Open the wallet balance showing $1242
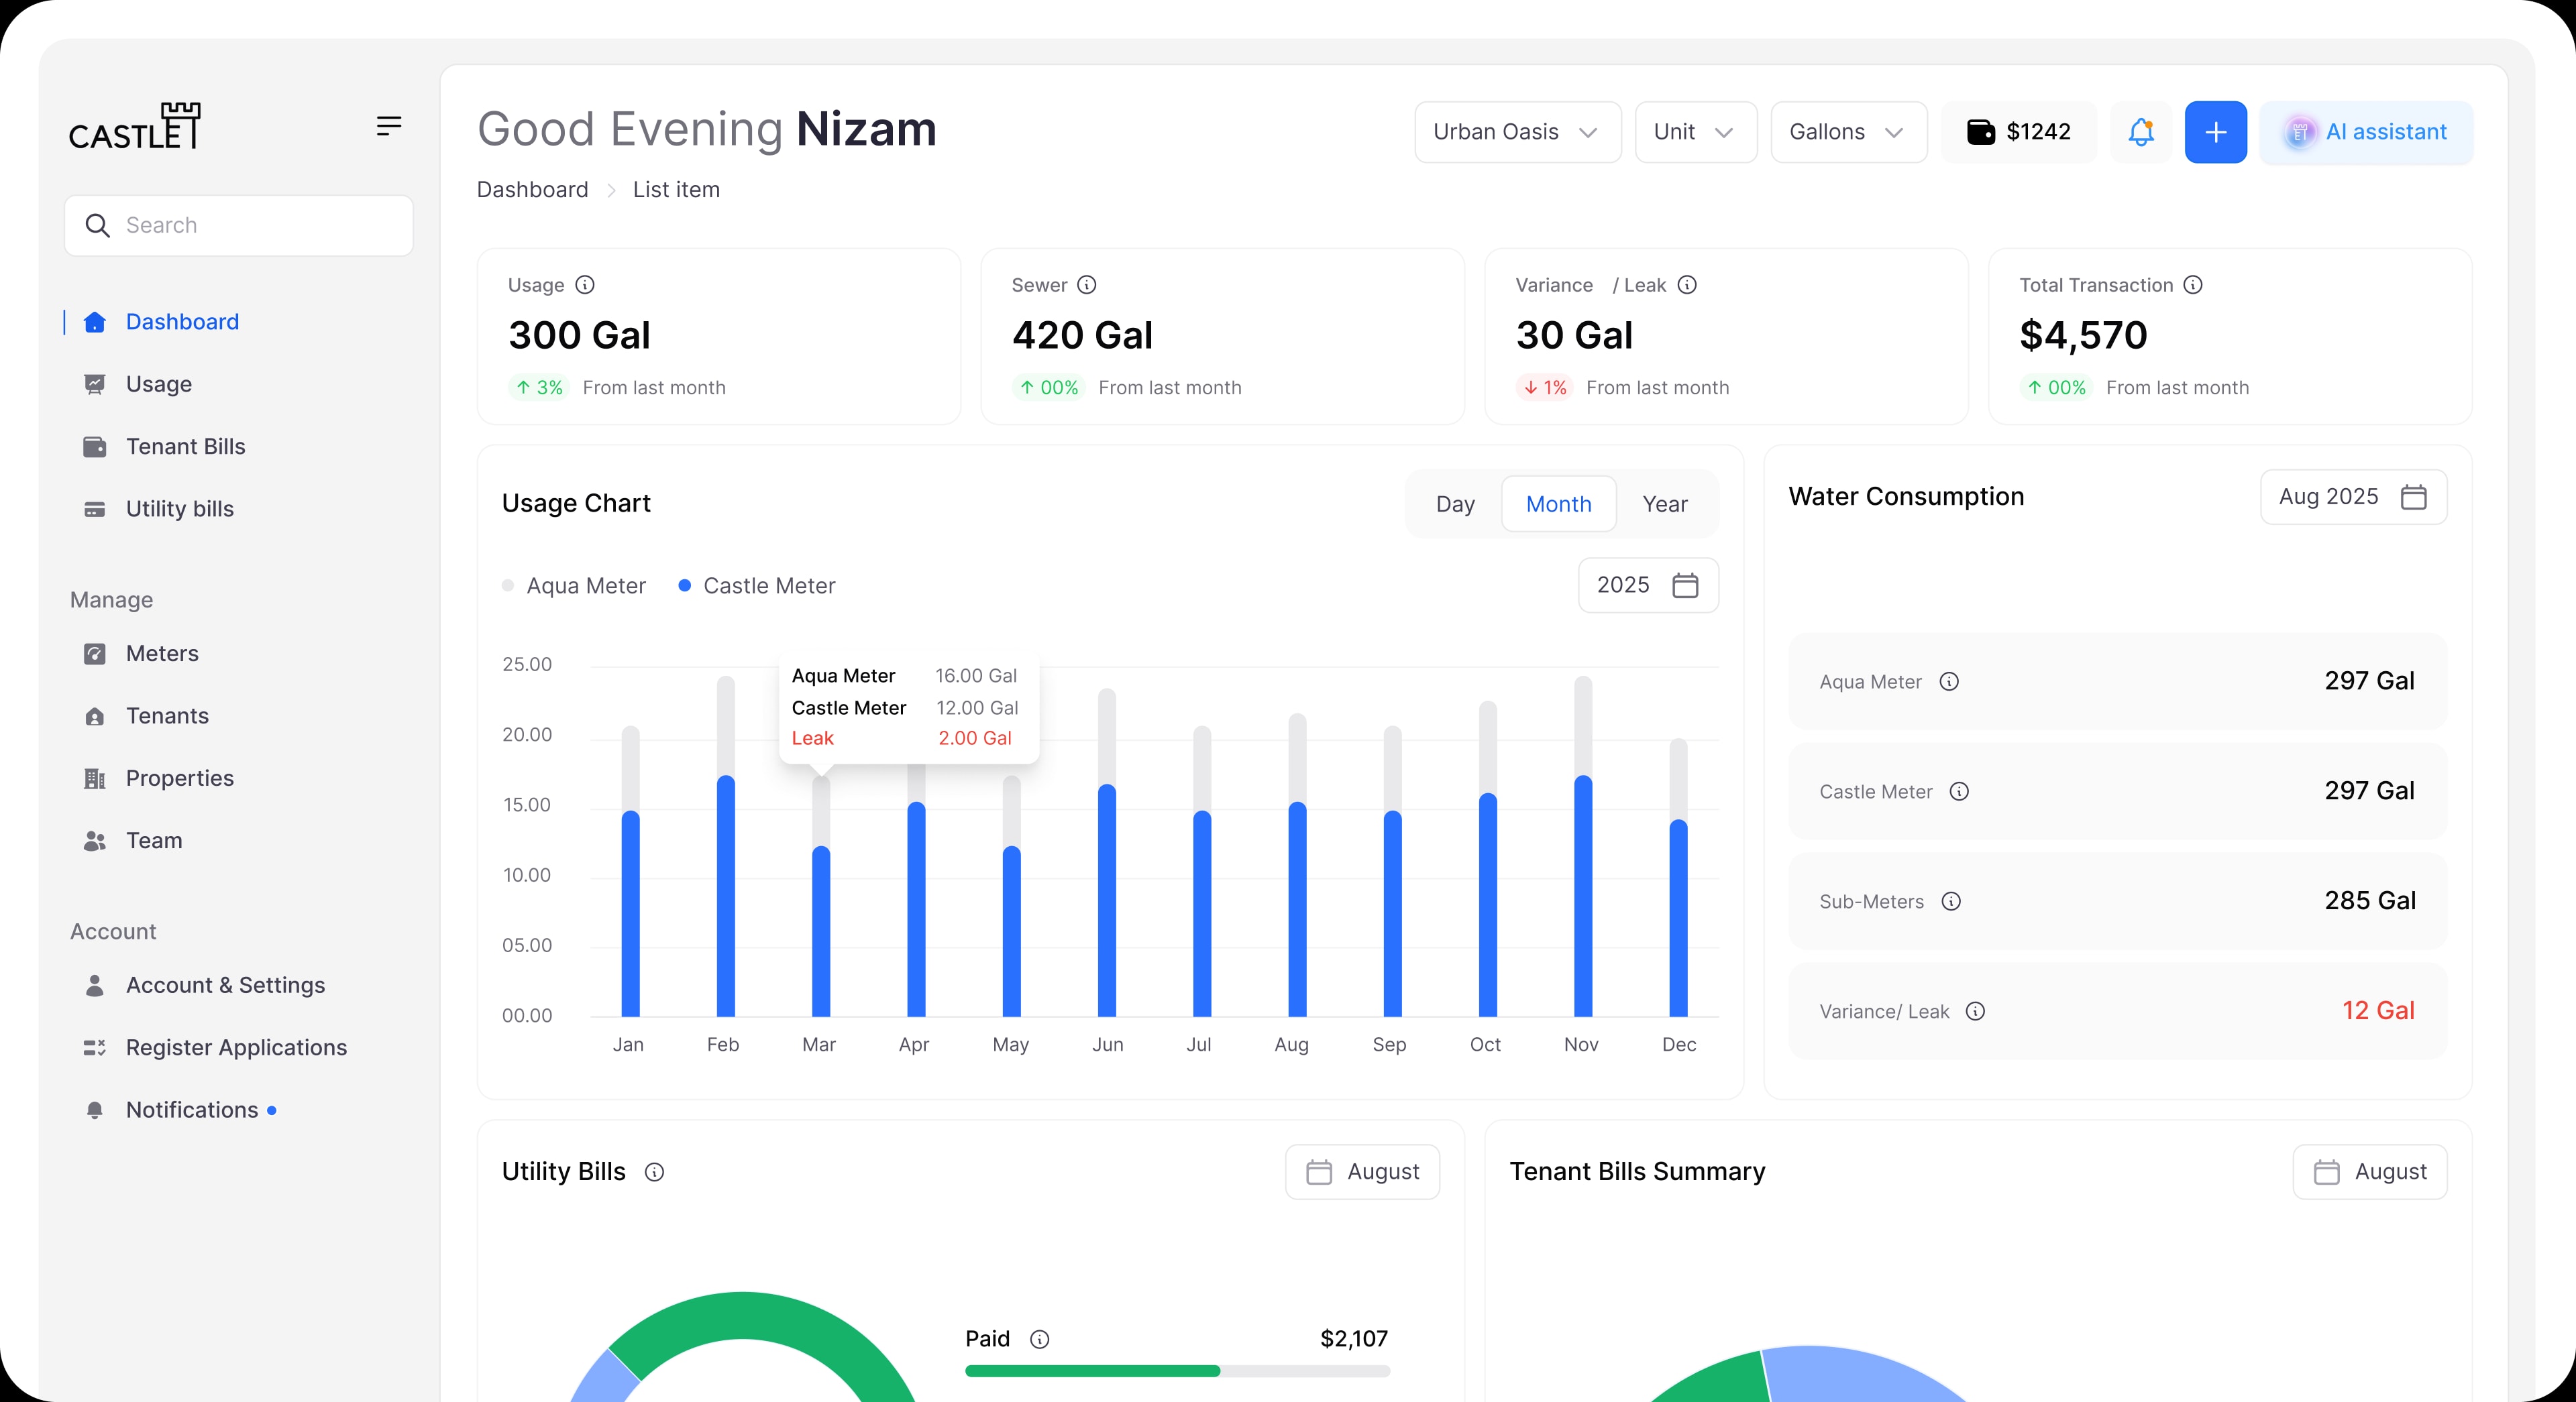The width and height of the screenshot is (2576, 1402). coord(2019,132)
